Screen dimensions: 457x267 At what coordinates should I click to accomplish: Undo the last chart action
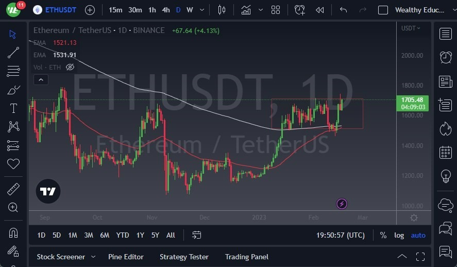click(343, 10)
